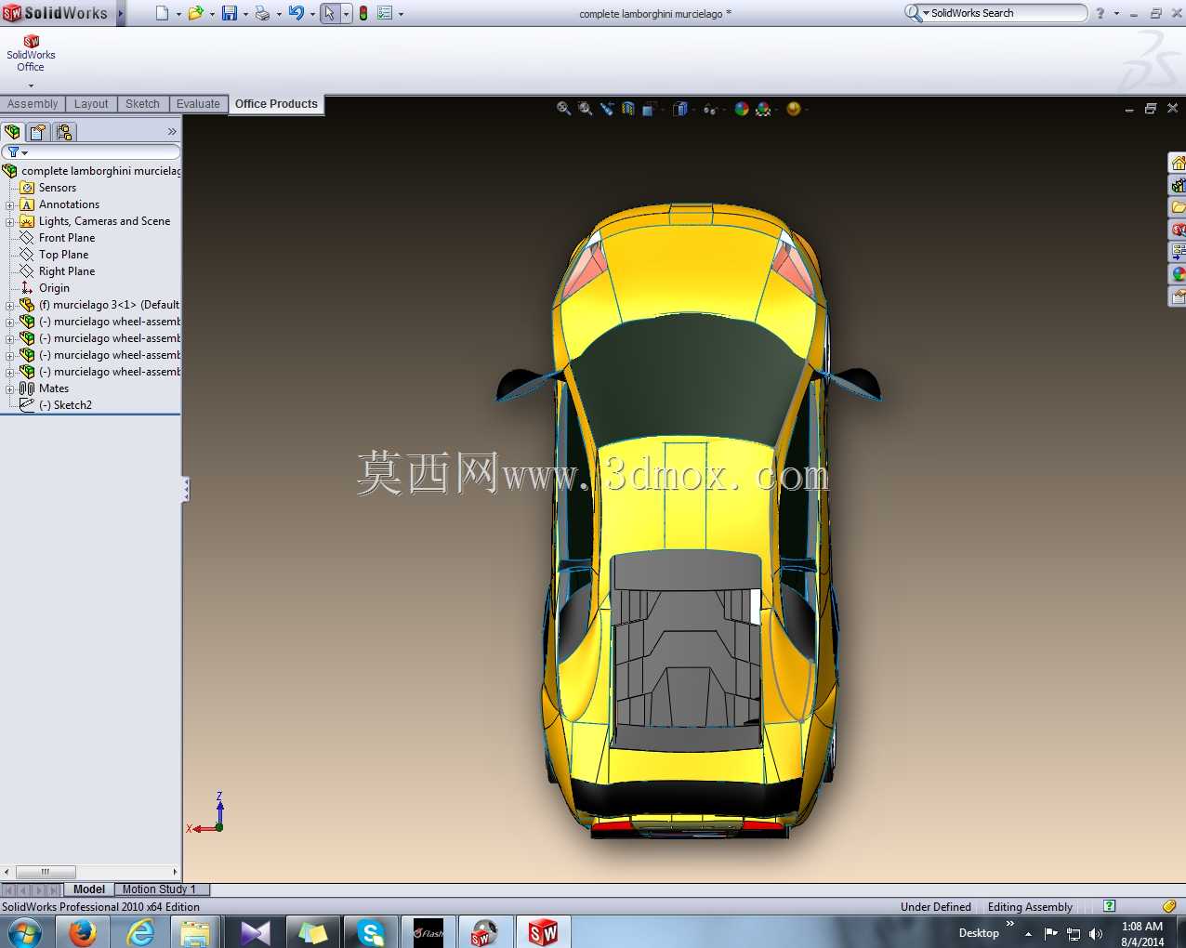Open SolidWorks Resources home icon in task pane
This screenshot has width=1186, height=948.
point(1178,163)
